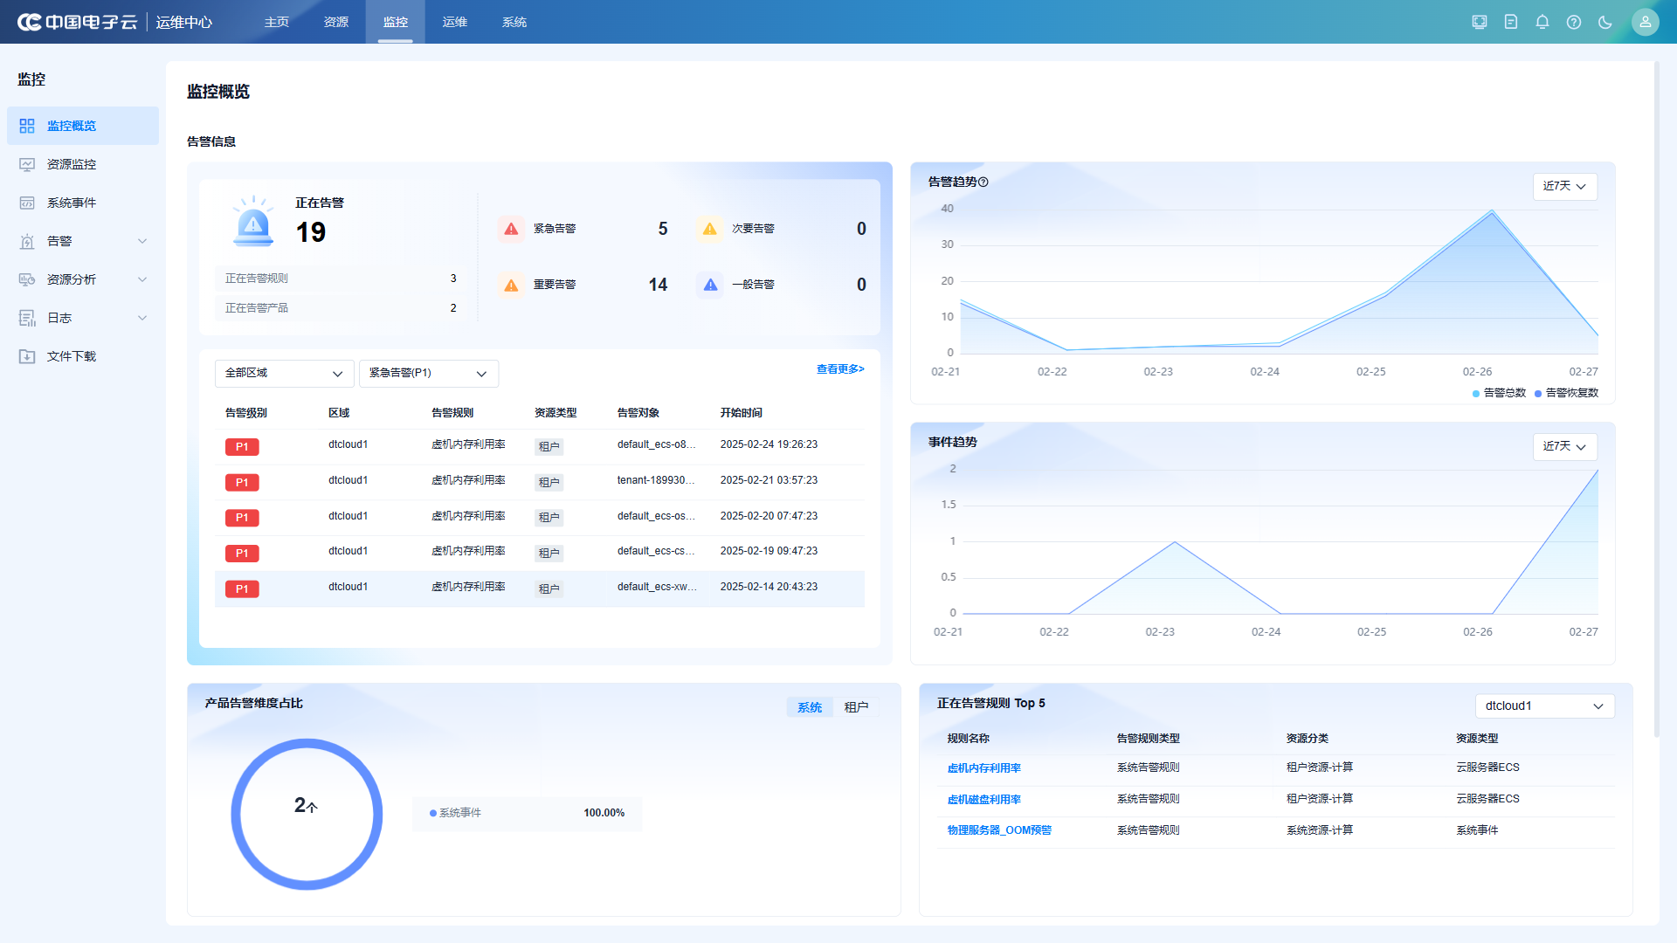The image size is (1677, 943).
Task: Click the alert trend peak at 02-26
Action: click(1491, 210)
